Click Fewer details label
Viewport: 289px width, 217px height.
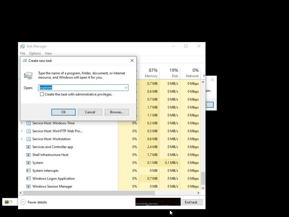[x=37, y=202]
